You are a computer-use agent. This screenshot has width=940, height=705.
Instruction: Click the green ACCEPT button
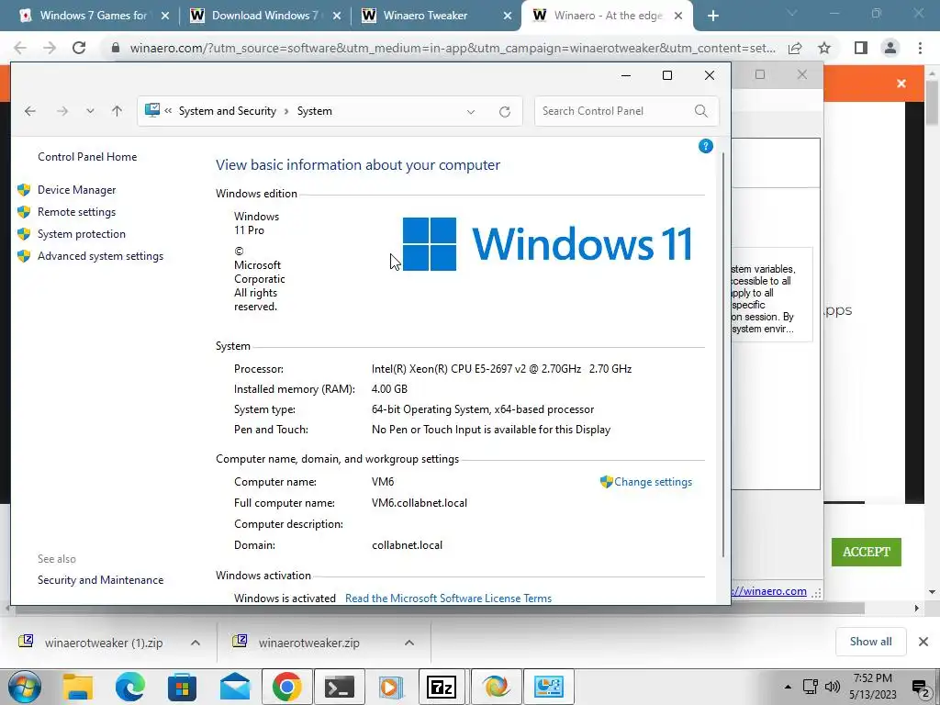click(x=867, y=552)
